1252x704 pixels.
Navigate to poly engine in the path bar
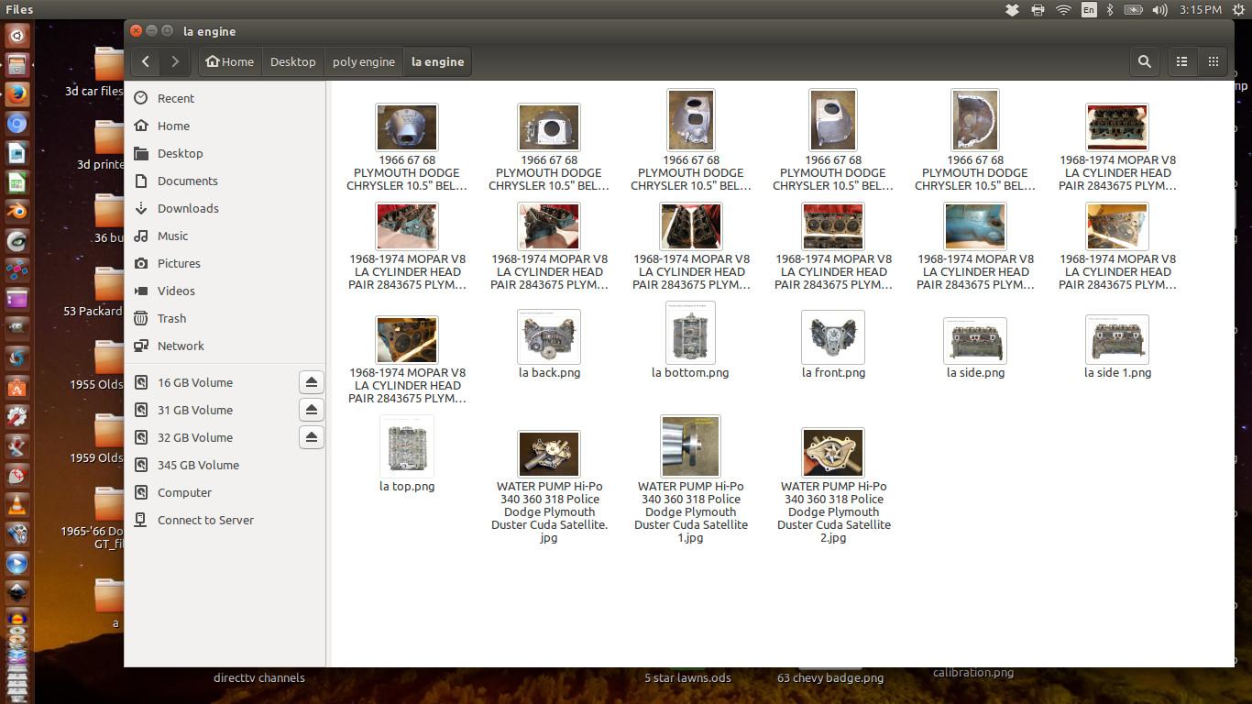point(363,61)
